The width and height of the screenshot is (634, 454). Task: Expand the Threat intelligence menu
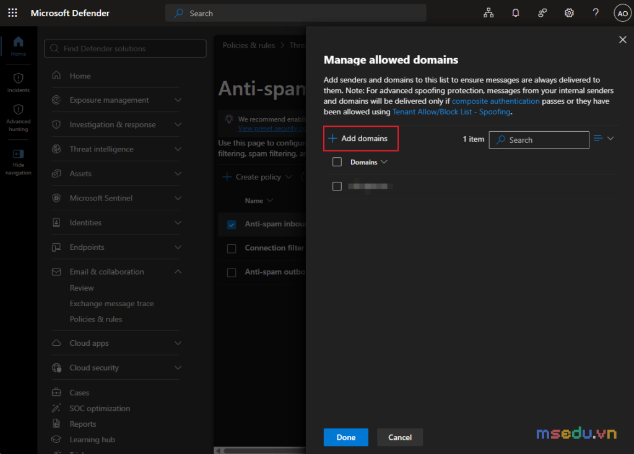click(x=116, y=149)
